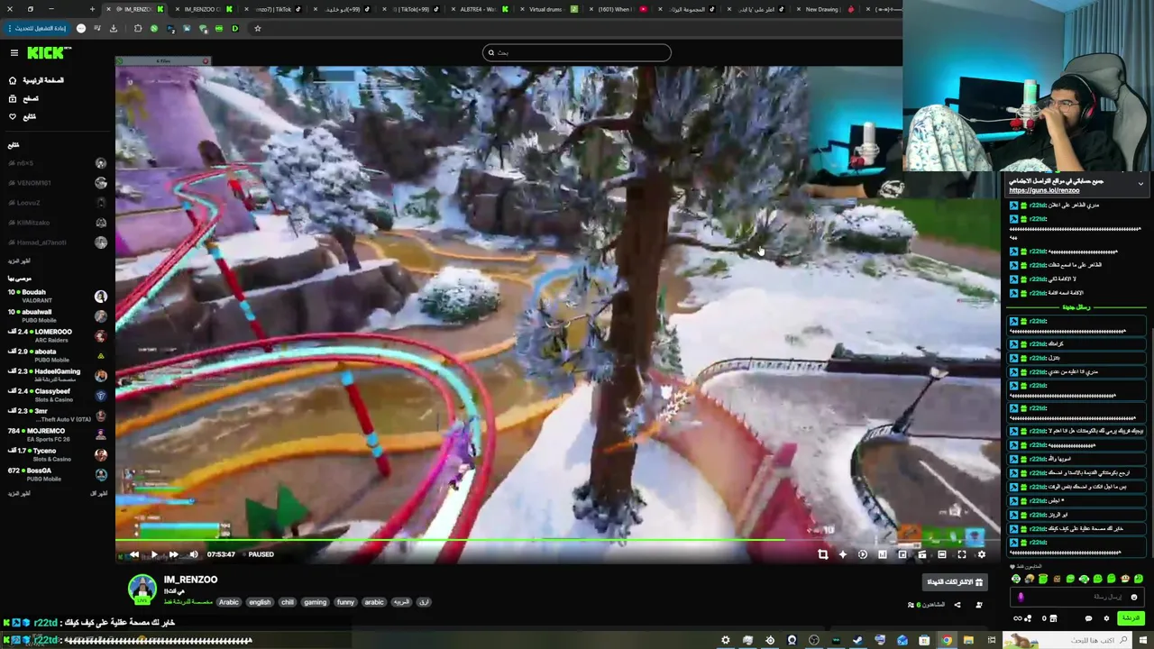
Task: Open a new browser tab with plus
Action: click(92, 9)
